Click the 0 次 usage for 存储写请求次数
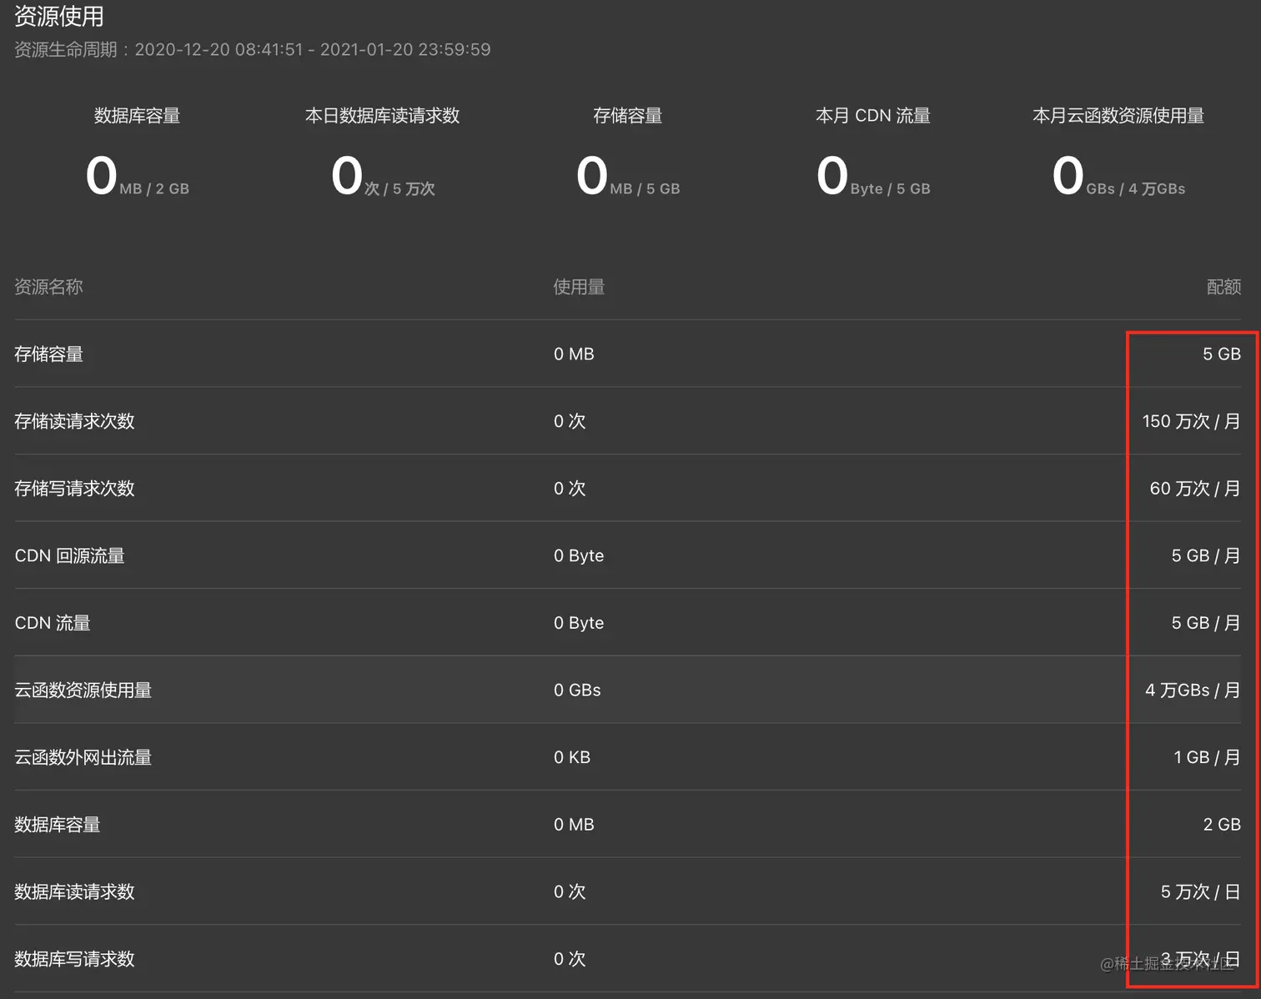 tap(570, 489)
